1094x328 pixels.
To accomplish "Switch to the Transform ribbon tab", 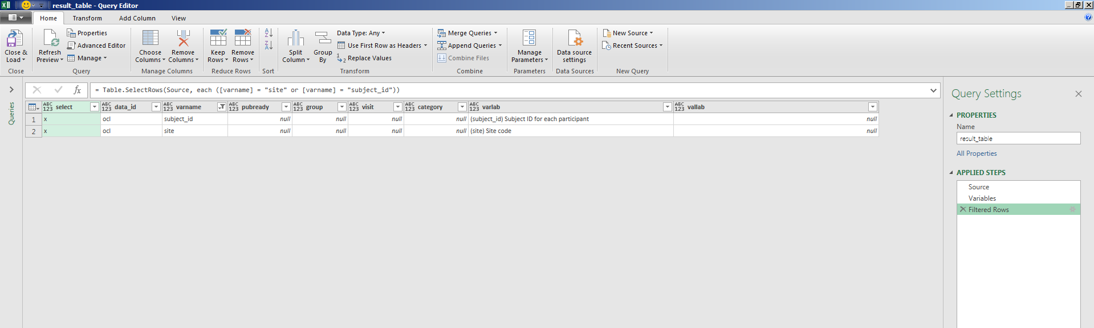I will point(87,18).
